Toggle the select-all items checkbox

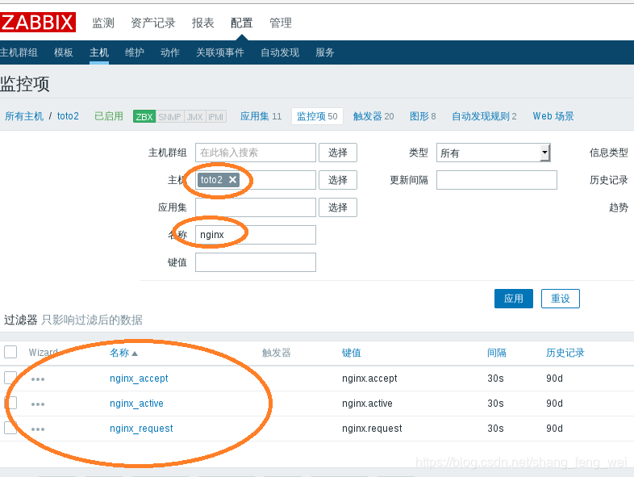(x=10, y=352)
